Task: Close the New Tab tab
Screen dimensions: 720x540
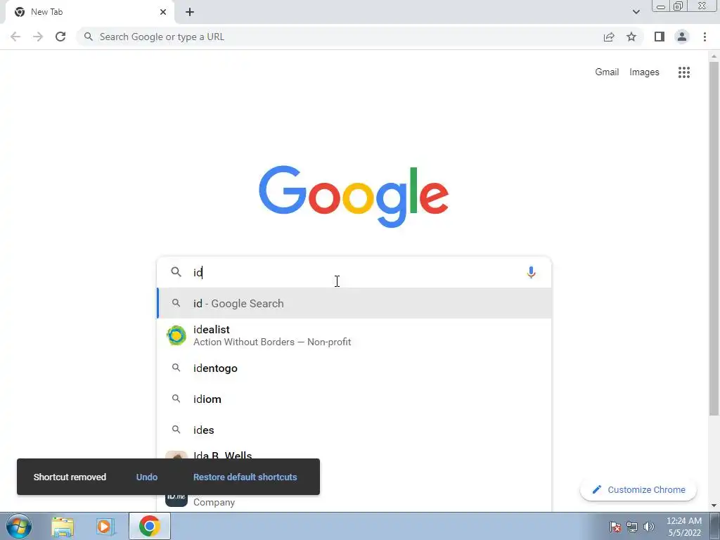Action: tap(163, 12)
